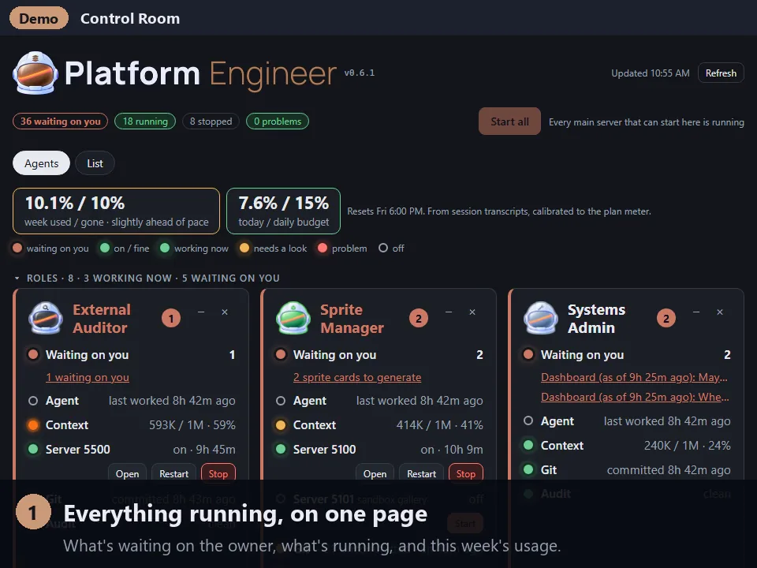
Task: Click External Auditor's orange badge showing 1
Action: click(x=171, y=318)
